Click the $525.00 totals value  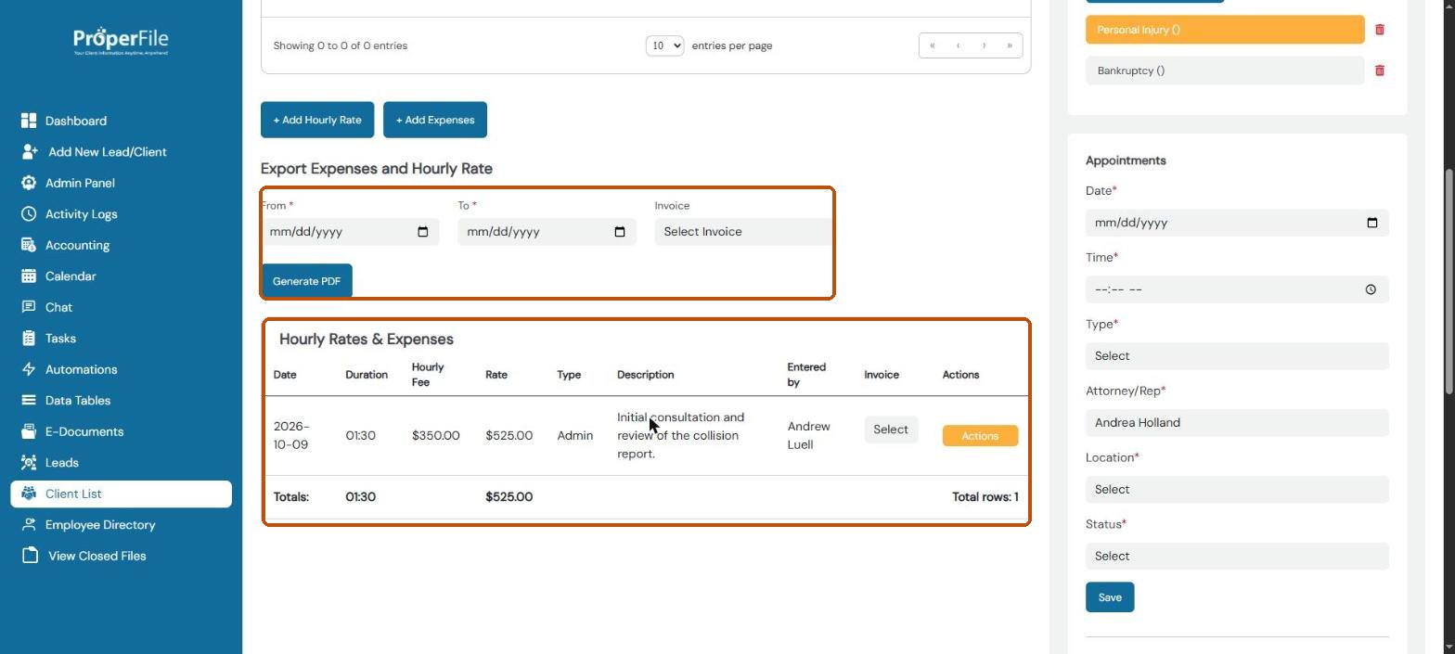[509, 497]
